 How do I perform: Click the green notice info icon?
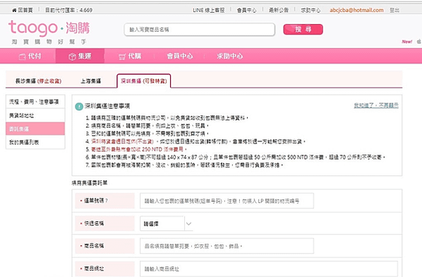pyautogui.click(x=79, y=107)
